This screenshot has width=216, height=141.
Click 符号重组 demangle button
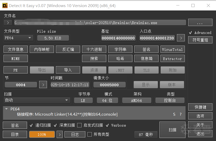click(x=200, y=40)
